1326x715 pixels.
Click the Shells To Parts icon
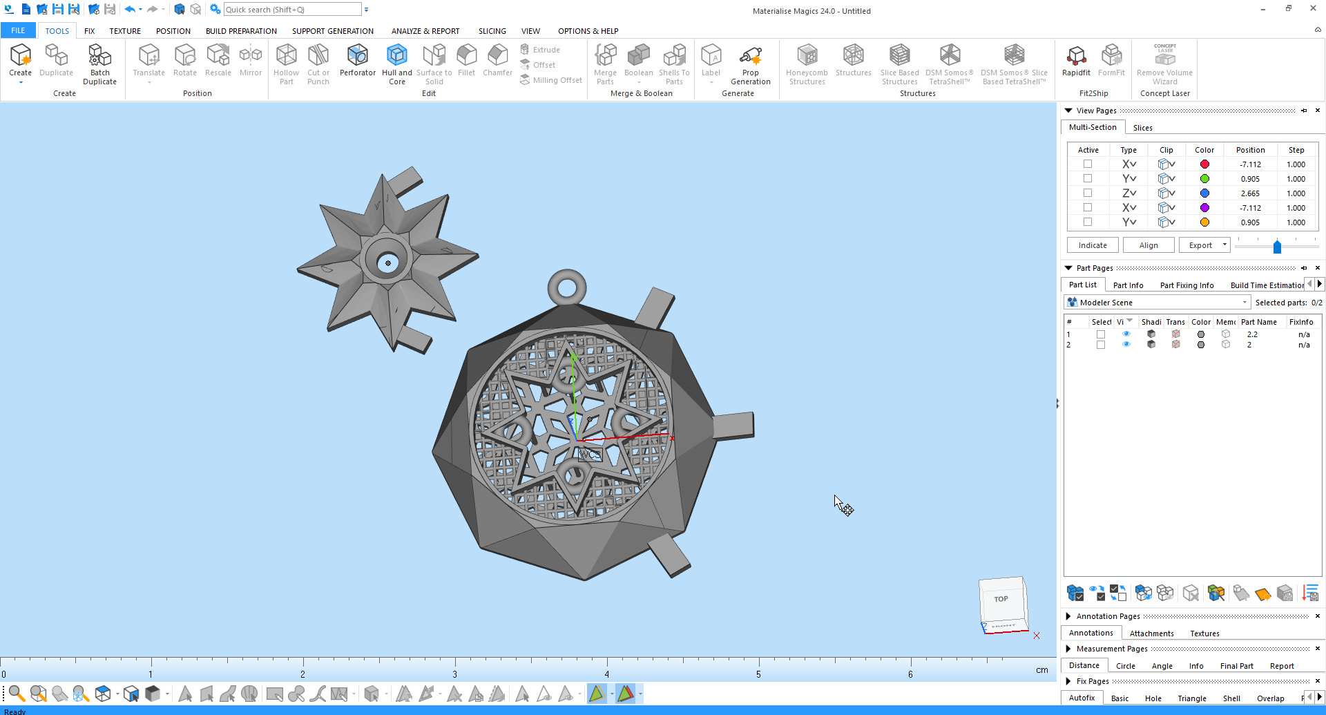pyautogui.click(x=674, y=55)
